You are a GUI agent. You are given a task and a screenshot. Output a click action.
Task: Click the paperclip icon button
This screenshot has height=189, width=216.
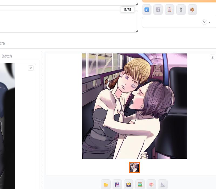point(181,10)
